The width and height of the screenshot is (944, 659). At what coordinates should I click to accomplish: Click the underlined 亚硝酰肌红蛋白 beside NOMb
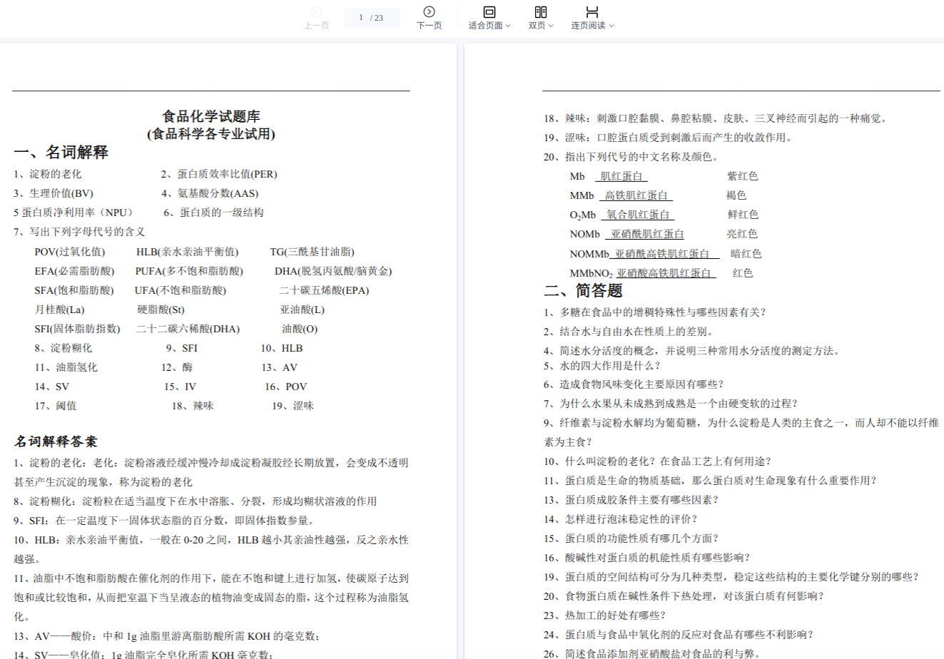646,234
